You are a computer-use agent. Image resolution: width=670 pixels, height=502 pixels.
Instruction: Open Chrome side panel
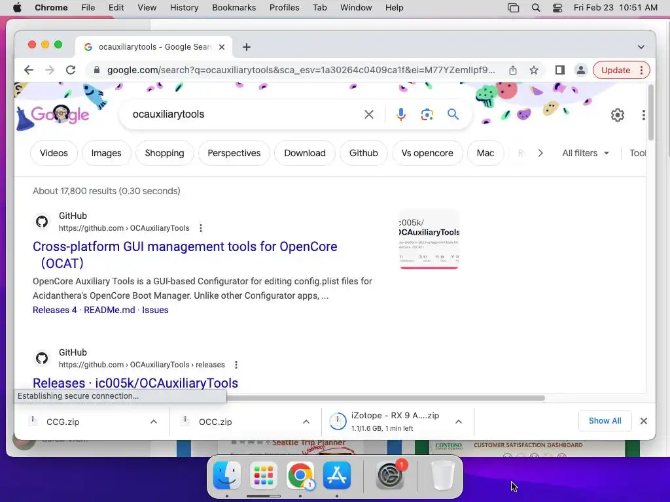560,70
